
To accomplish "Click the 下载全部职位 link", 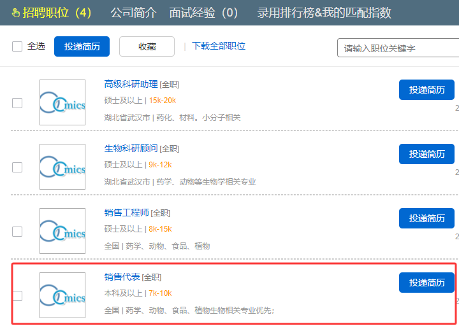I will tap(219, 46).
